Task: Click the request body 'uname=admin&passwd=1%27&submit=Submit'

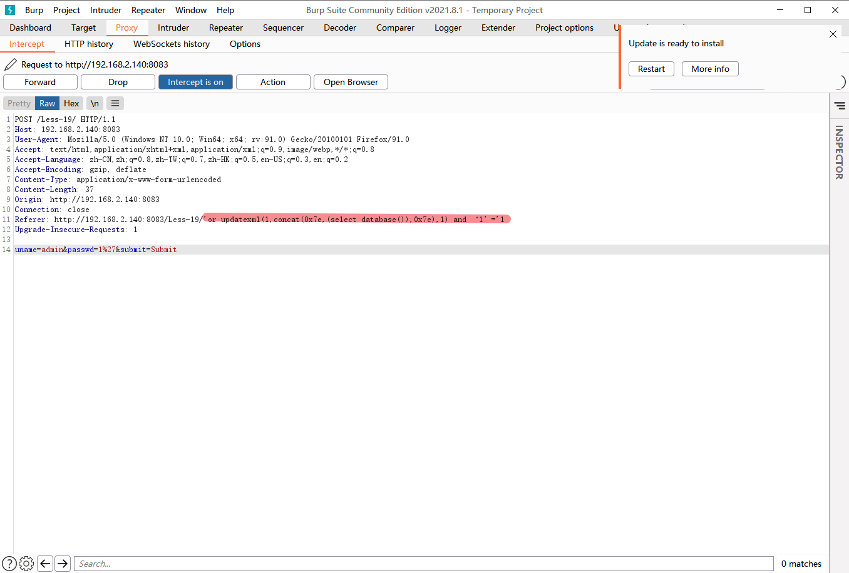Action: point(96,249)
